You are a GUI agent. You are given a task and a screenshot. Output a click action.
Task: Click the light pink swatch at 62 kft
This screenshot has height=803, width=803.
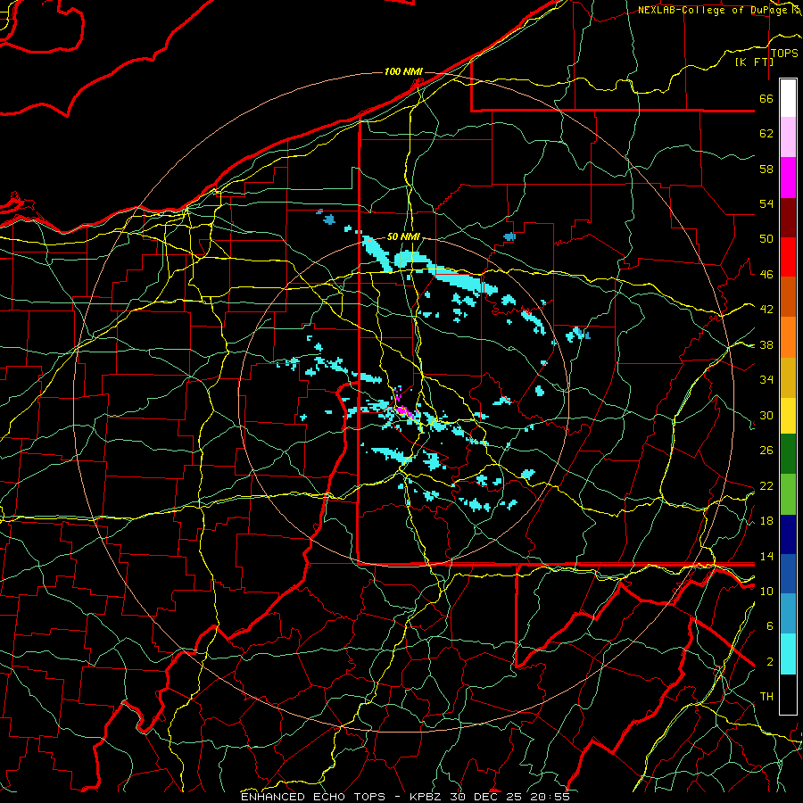point(788,137)
